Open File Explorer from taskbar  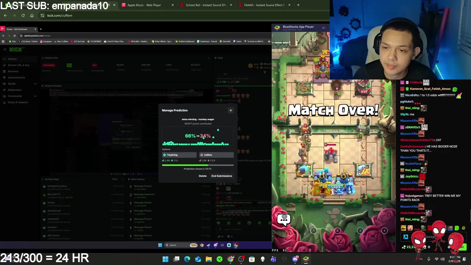(x=209, y=259)
